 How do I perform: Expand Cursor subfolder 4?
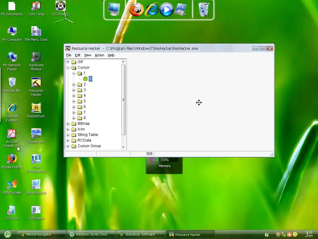coord(74,96)
